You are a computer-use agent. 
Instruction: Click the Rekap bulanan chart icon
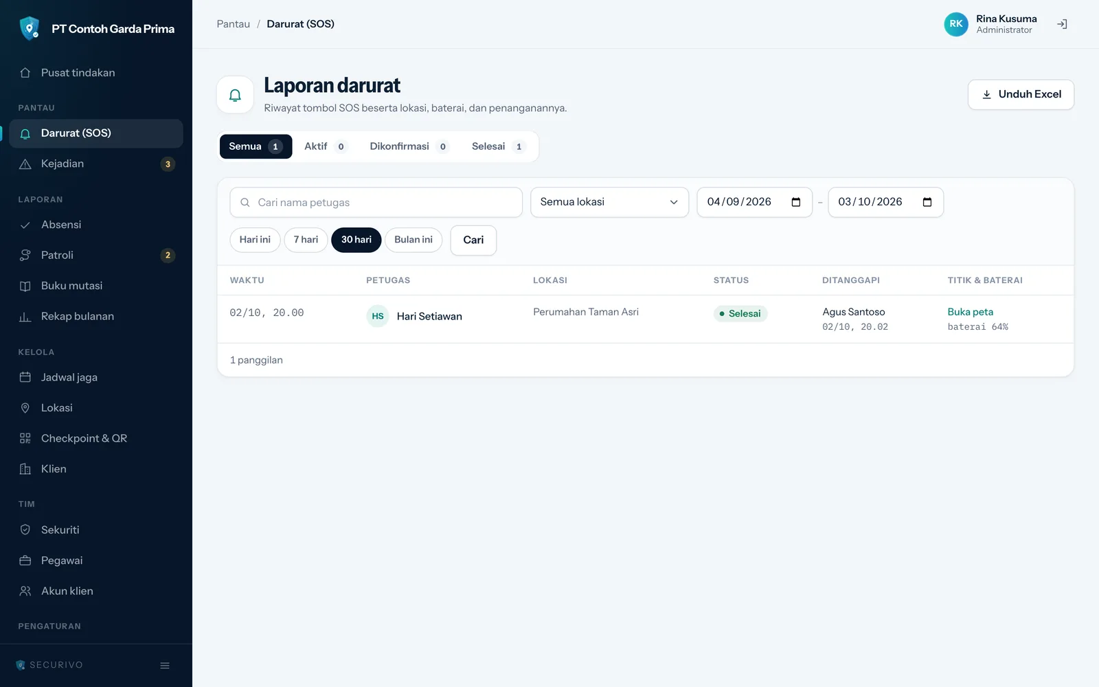pyautogui.click(x=25, y=317)
